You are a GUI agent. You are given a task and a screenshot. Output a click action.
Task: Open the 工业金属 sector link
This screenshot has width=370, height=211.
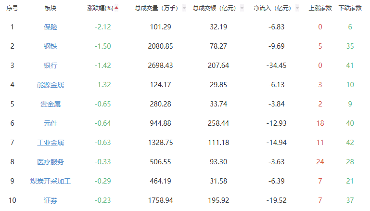point(50,143)
